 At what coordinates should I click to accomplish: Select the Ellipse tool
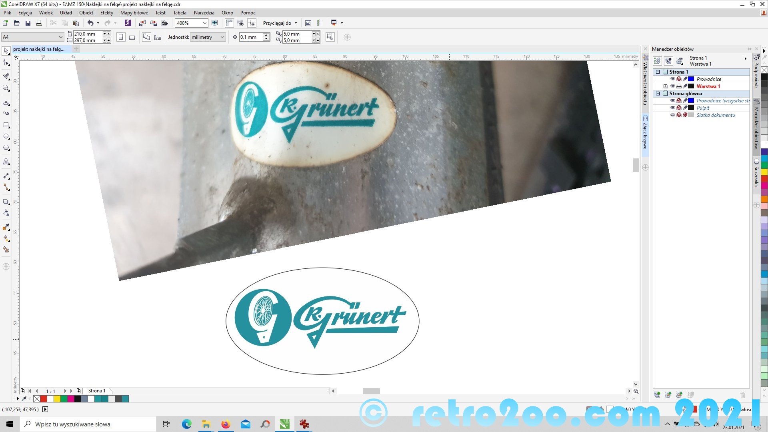coord(6,136)
